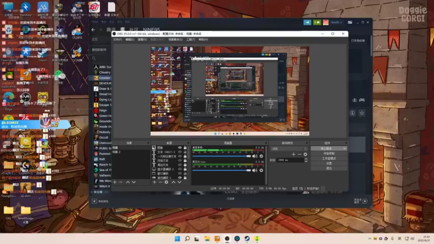Click transition duration 时长 input field
Viewport: 434px width, 244px height.
click(290, 160)
